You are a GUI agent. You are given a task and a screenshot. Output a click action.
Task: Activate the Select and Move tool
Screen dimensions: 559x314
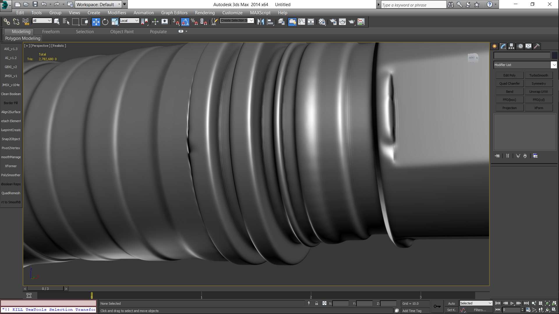[x=96, y=22]
